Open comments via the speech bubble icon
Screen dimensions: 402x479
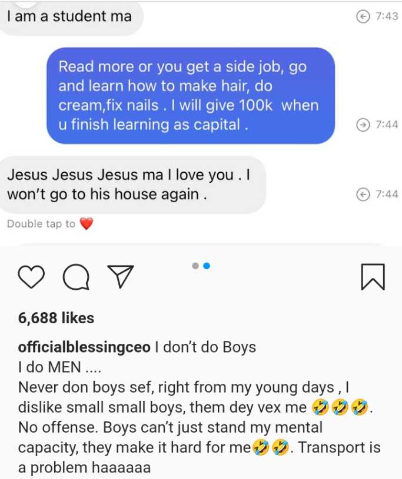click(x=76, y=277)
